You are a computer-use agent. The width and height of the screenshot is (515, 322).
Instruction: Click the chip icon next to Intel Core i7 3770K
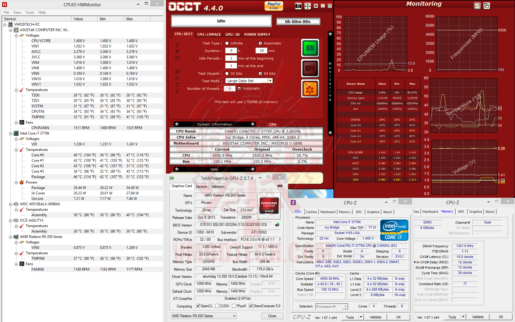click(16, 133)
